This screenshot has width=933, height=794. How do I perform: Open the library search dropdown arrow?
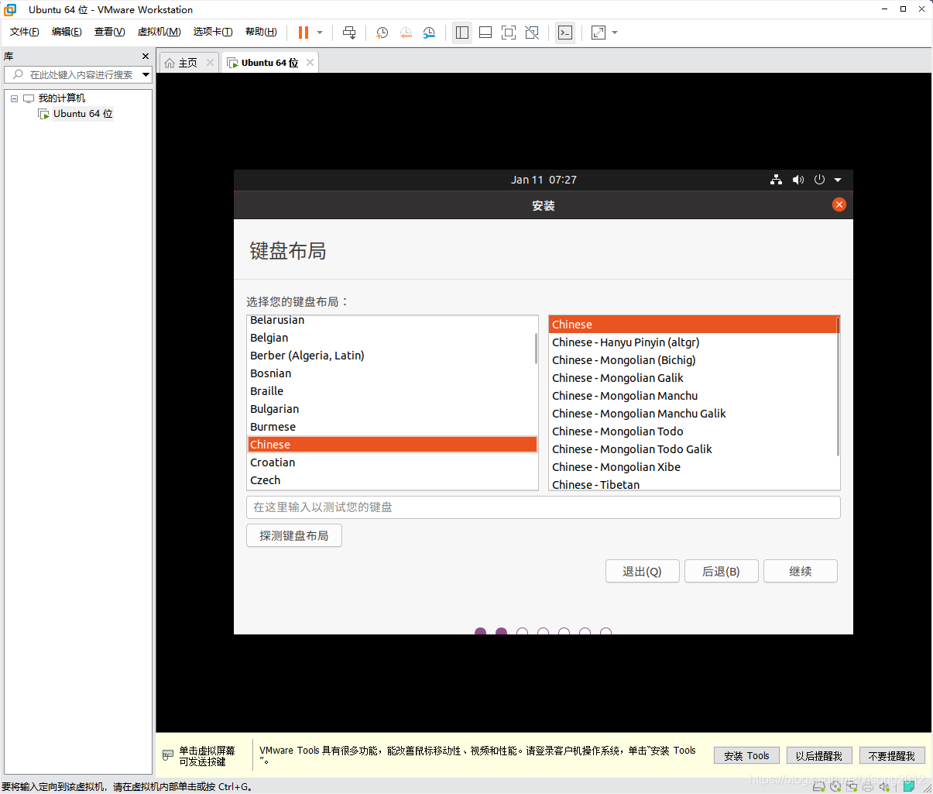pyautogui.click(x=146, y=74)
